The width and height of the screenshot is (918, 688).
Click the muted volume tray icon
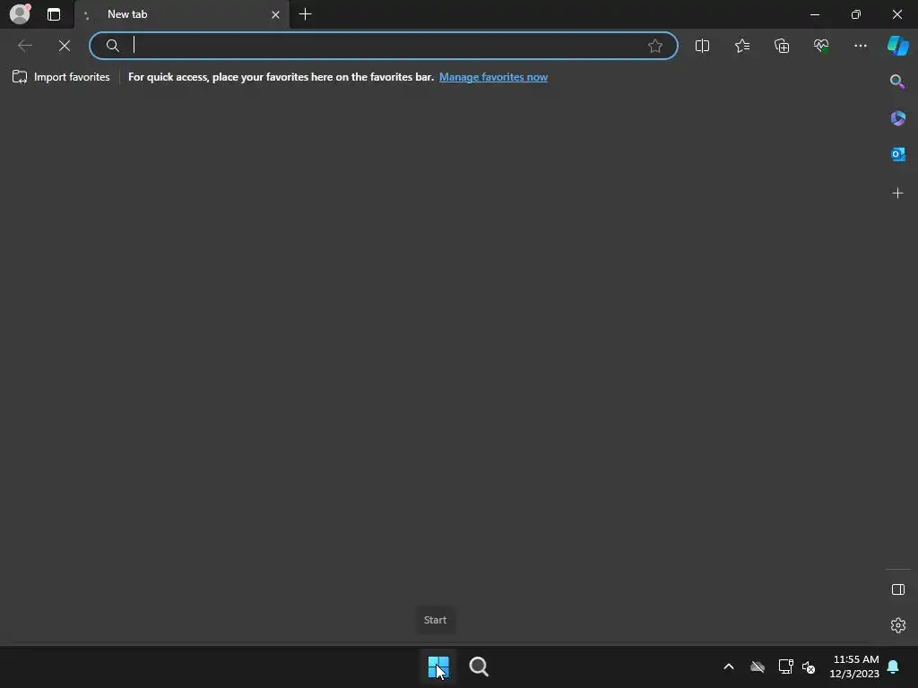[x=809, y=666]
